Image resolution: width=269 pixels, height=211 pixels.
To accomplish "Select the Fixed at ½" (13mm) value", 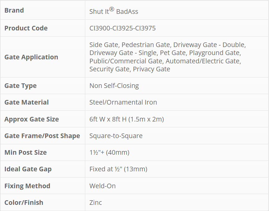I will pos(118,169).
